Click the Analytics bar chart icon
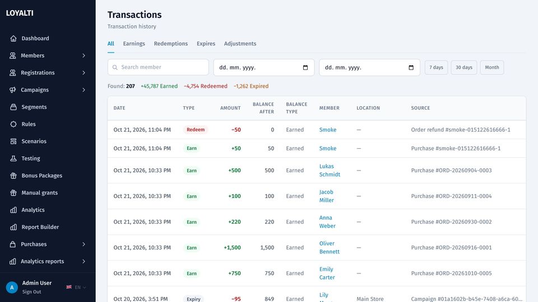The image size is (538, 302). (13, 210)
